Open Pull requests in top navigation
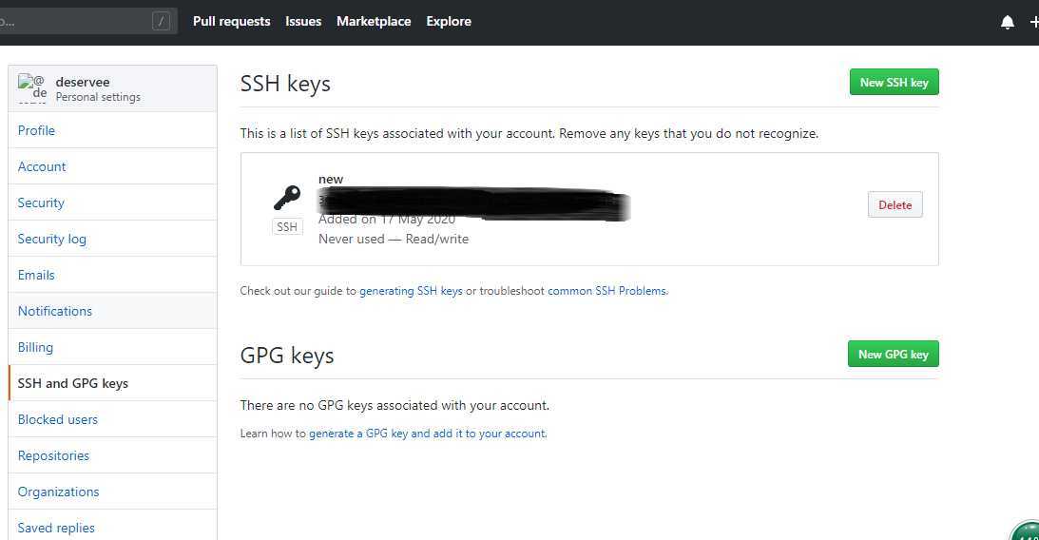The image size is (1039, 540). coord(231,21)
